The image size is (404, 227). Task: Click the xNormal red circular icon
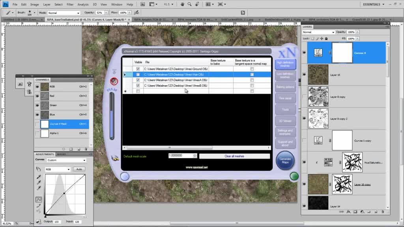coord(114,81)
